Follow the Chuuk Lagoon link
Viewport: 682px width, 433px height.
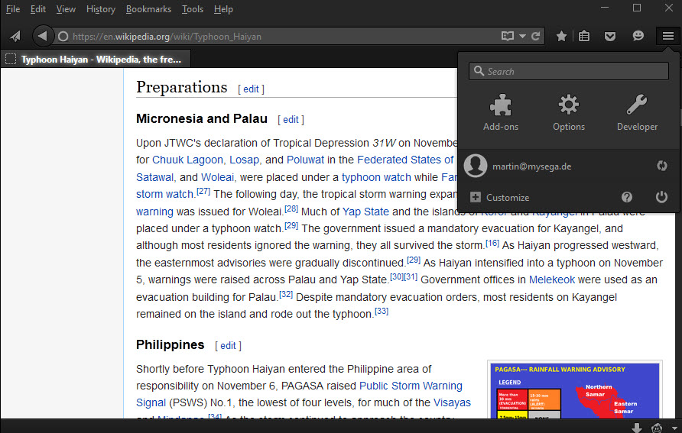click(x=187, y=160)
